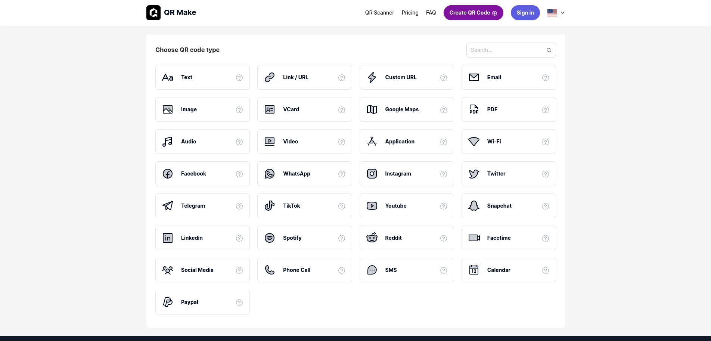Open the QR Scanner page
The image size is (711, 341).
coord(379,13)
